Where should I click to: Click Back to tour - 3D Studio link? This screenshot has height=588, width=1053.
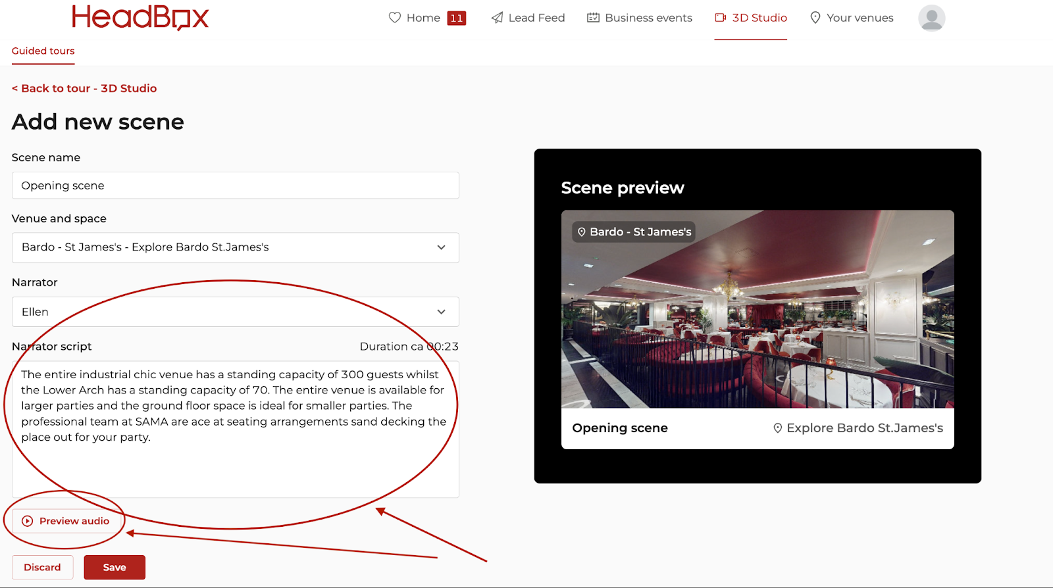click(84, 88)
